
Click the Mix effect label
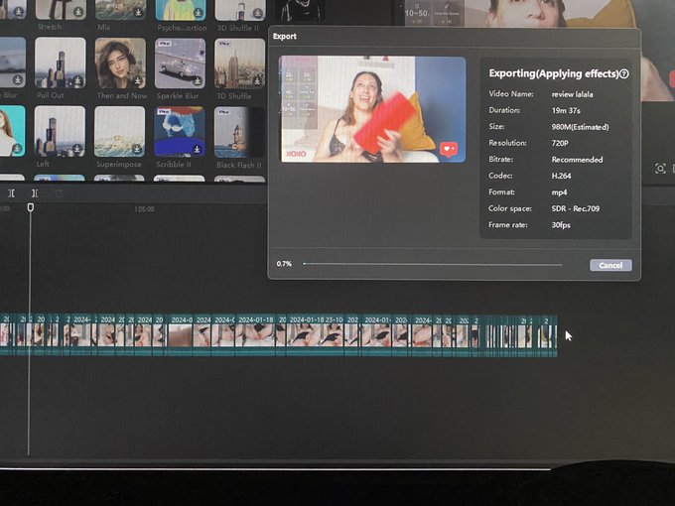click(x=104, y=27)
